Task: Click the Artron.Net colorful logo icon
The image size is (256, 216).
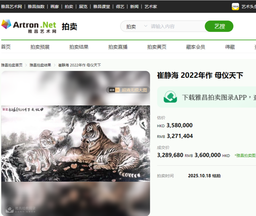Action: tap(6, 24)
